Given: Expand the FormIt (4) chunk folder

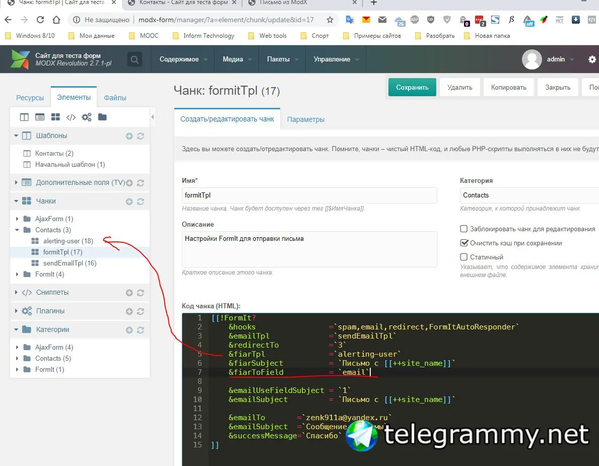Looking at the screenshot, I should pyautogui.click(x=17, y=274).
